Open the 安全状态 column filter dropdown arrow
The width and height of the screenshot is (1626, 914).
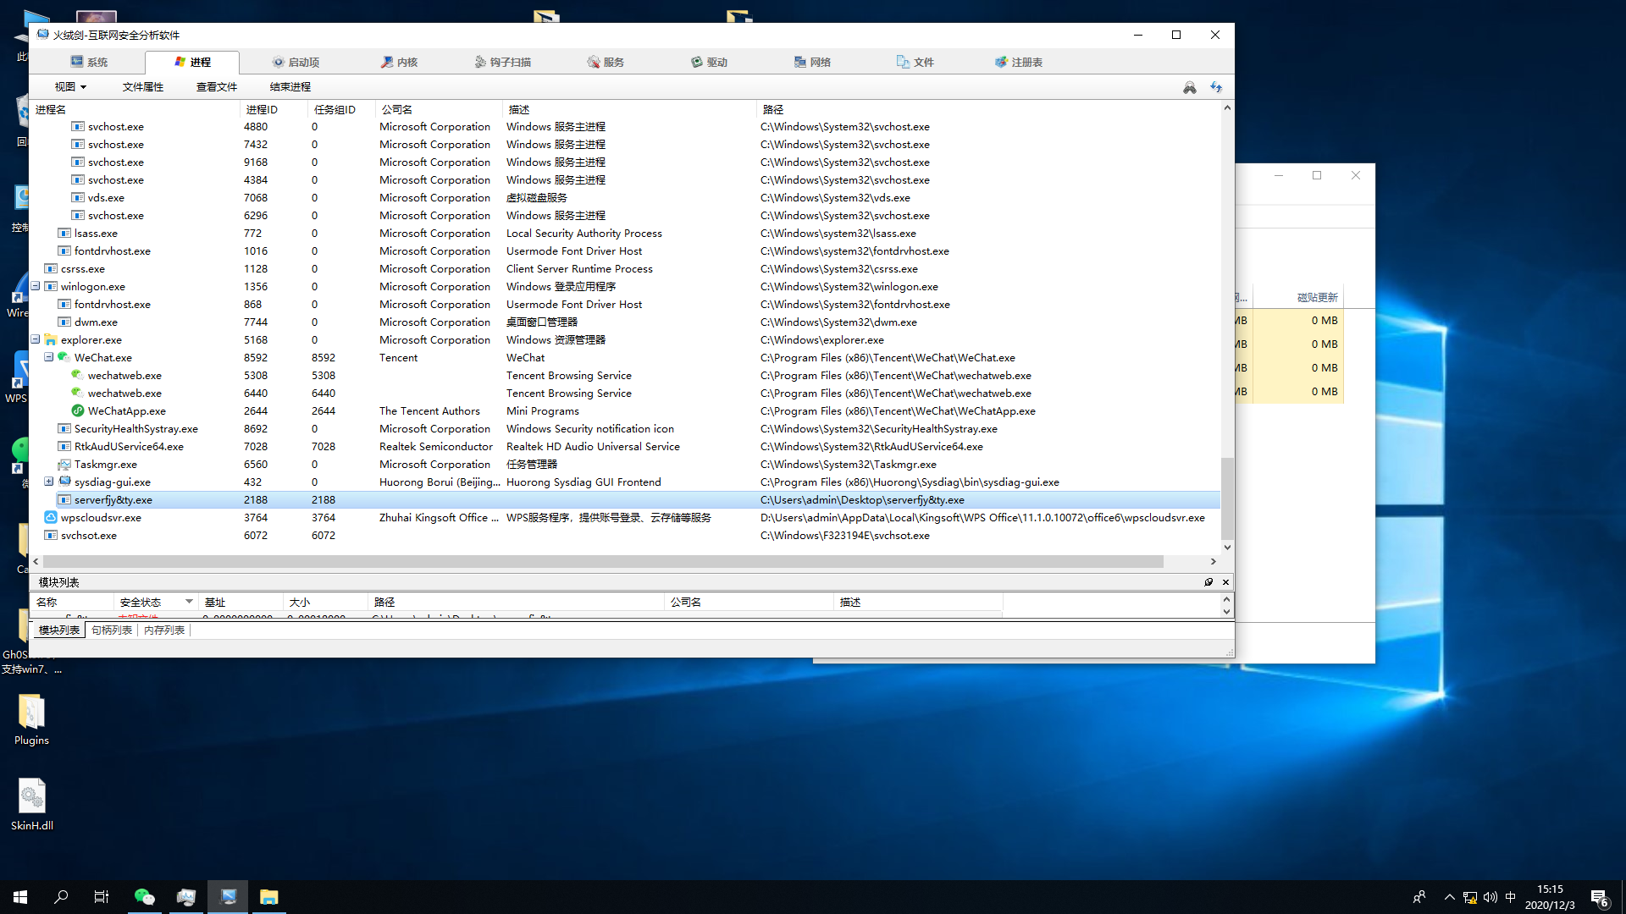click(189, 602)
